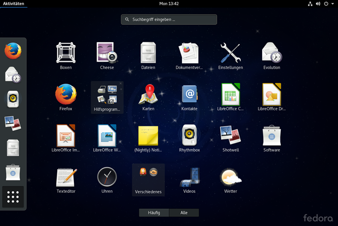
Task: Launch LibreOffice Writer
Action: click(x=107, y=138)
